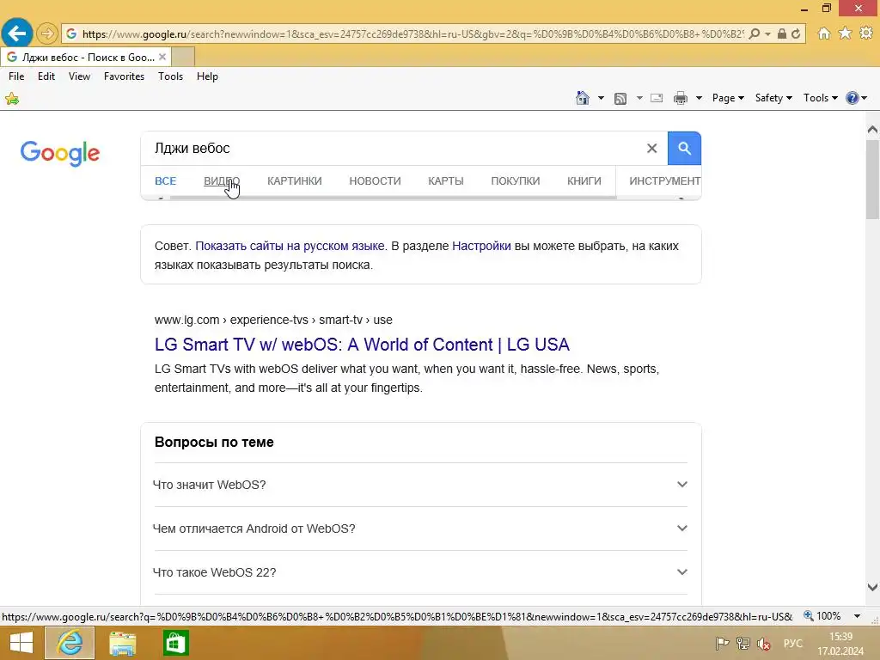
Task: Click the blue Google search button
Action: pos(684,148)
